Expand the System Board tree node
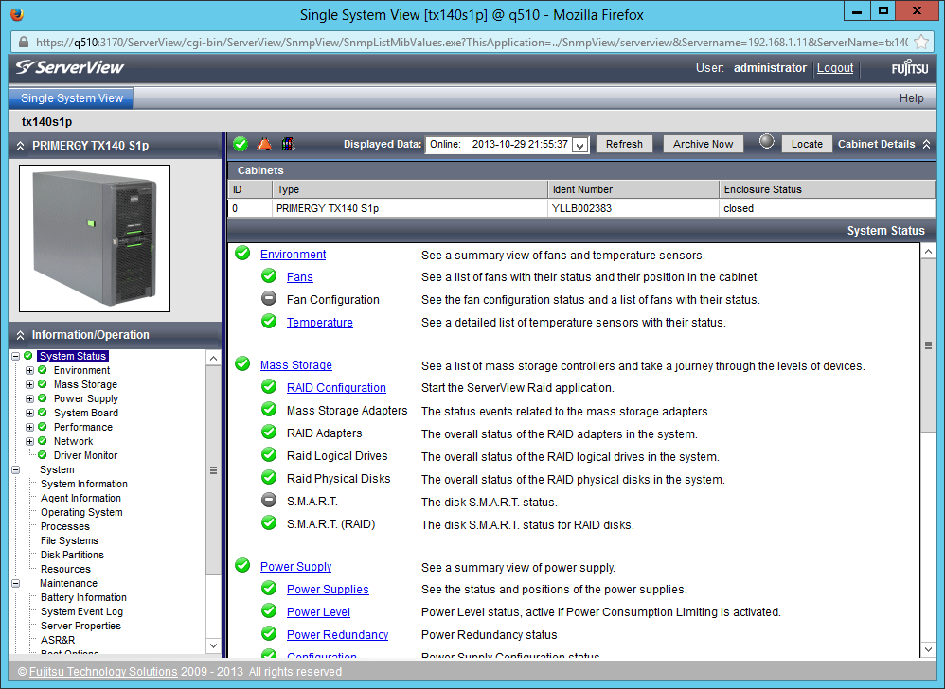The width and height of the screenshot is (945, 689). coord(29,413)
